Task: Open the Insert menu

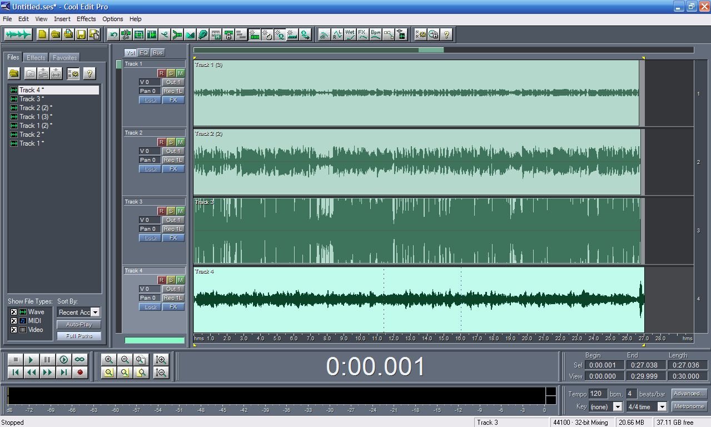Action: [62, 19]
